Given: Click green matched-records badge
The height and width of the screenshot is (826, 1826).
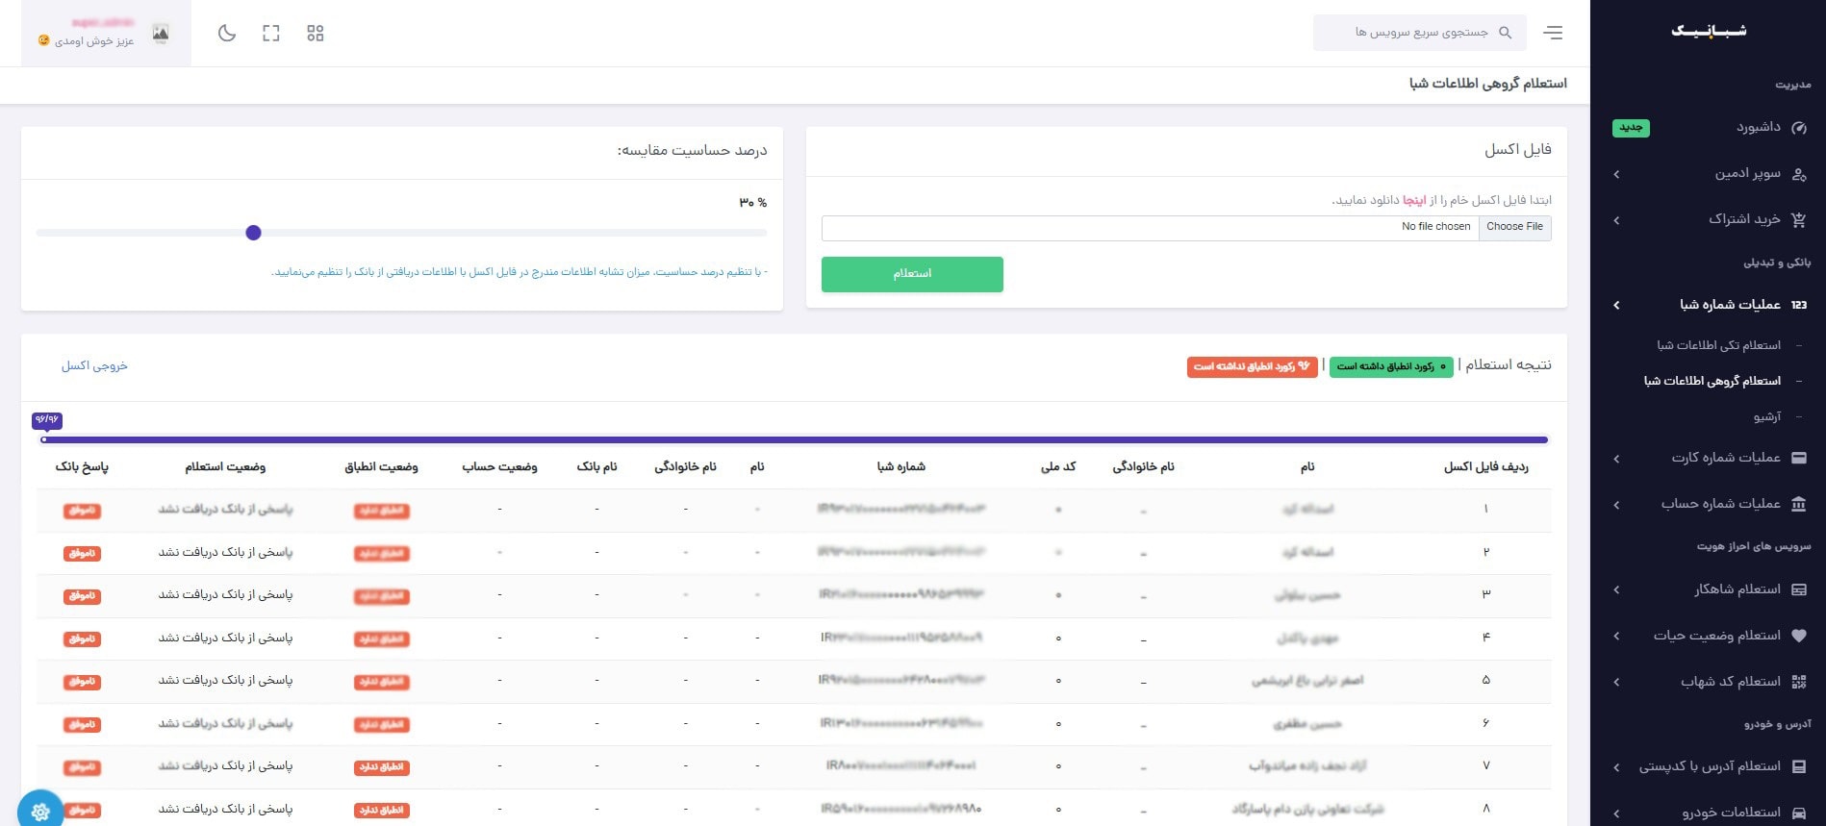Looking at the screenshot, I should click(x=1391, y=366).
